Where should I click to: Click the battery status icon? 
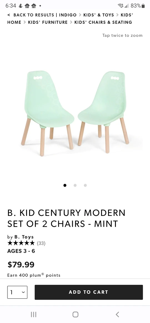click(143, 6)
